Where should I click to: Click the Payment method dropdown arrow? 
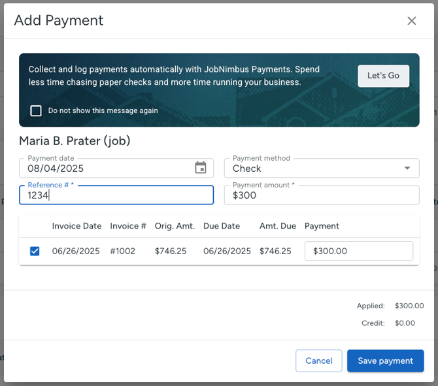point(407,168)
